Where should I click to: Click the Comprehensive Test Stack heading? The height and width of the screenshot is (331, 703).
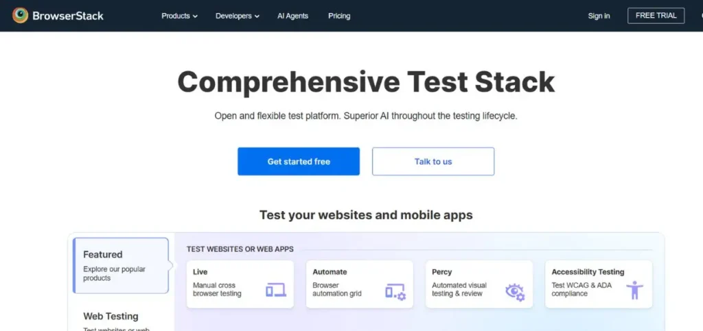(x=366, y=82)
